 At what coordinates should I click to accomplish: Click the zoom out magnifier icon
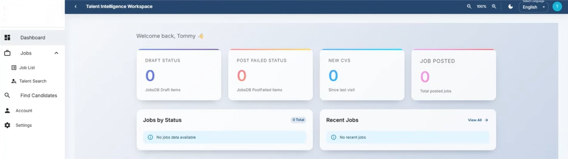pyautogui.click(x=469, y=6)
